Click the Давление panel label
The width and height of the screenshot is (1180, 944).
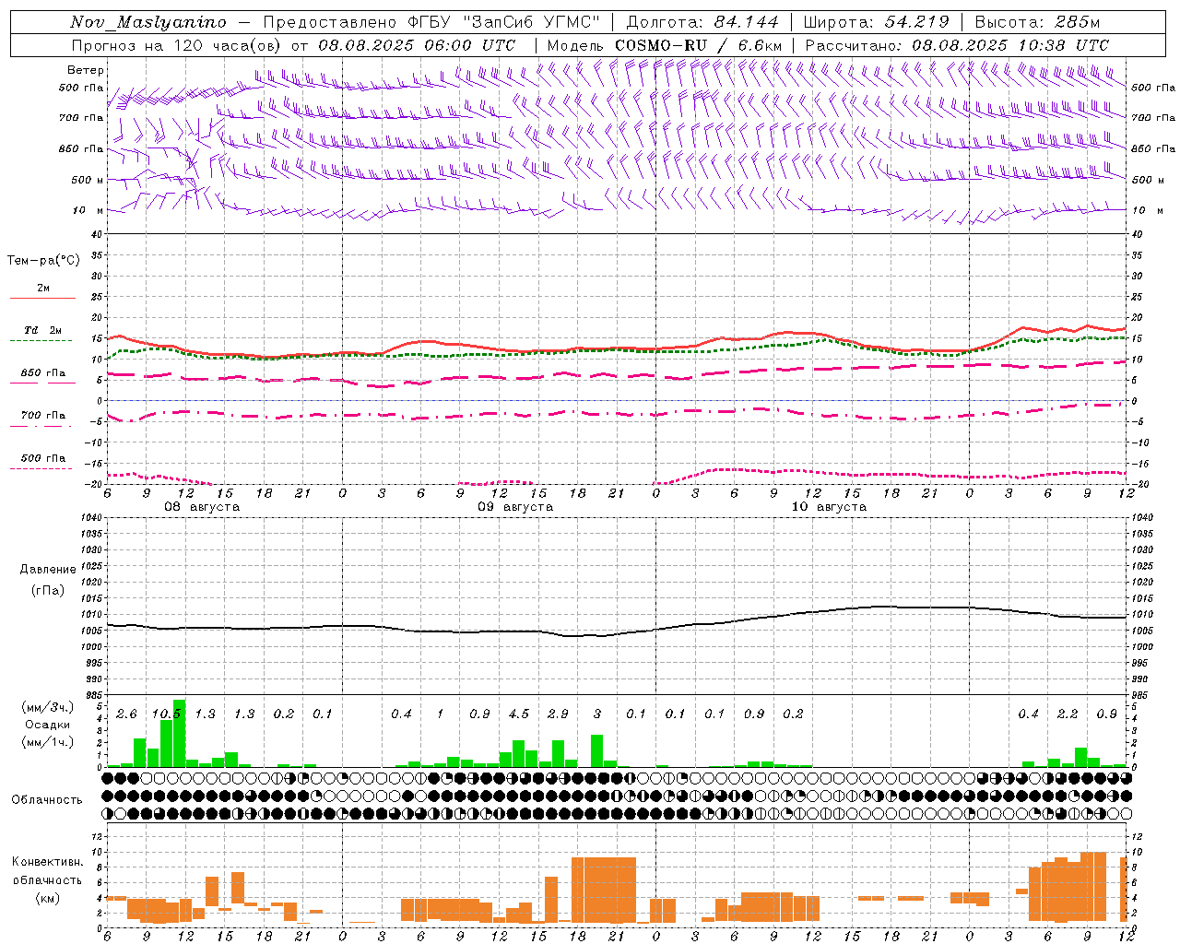[48, 570]
